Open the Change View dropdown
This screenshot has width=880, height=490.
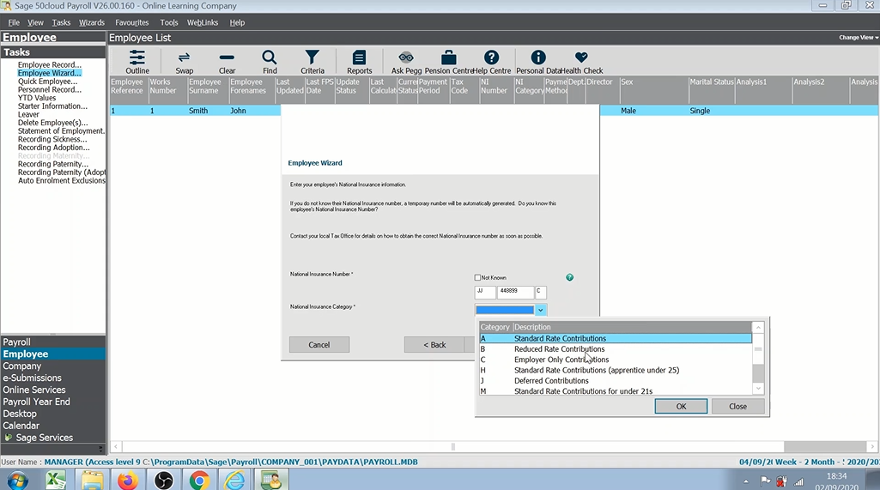click(x=859, y=38)
